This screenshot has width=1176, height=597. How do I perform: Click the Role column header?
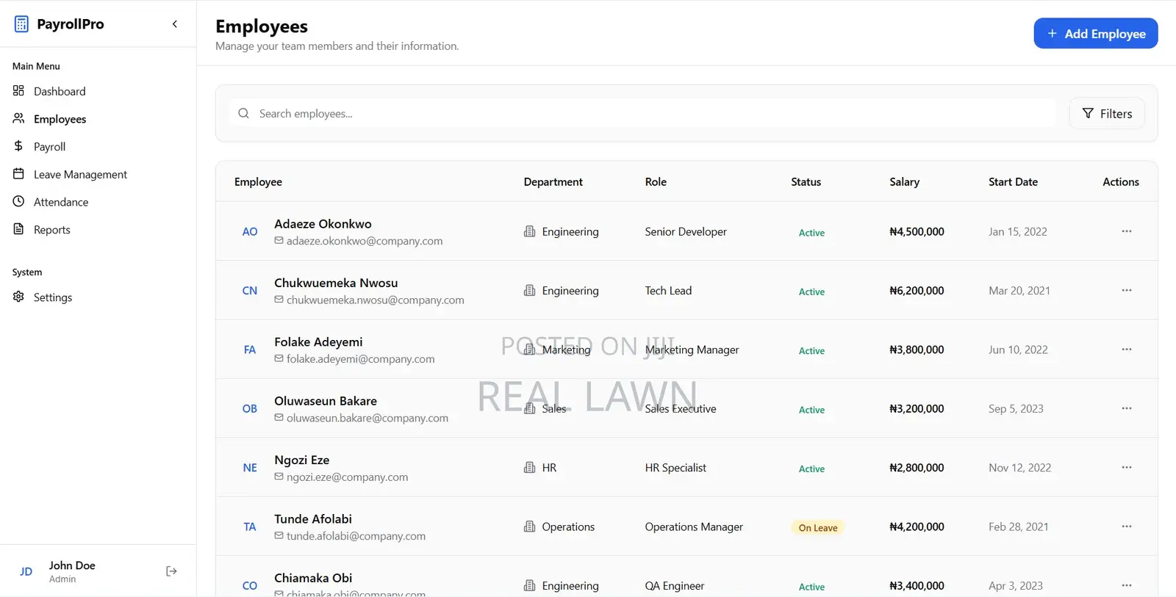[656, 182]
